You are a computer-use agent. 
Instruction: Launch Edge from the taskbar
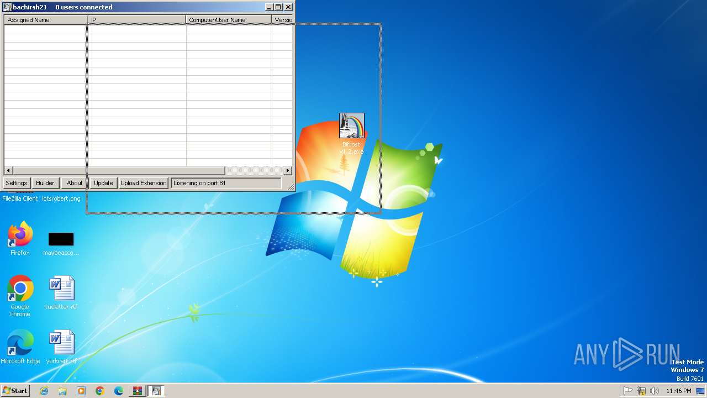click(x=119, y=391)
